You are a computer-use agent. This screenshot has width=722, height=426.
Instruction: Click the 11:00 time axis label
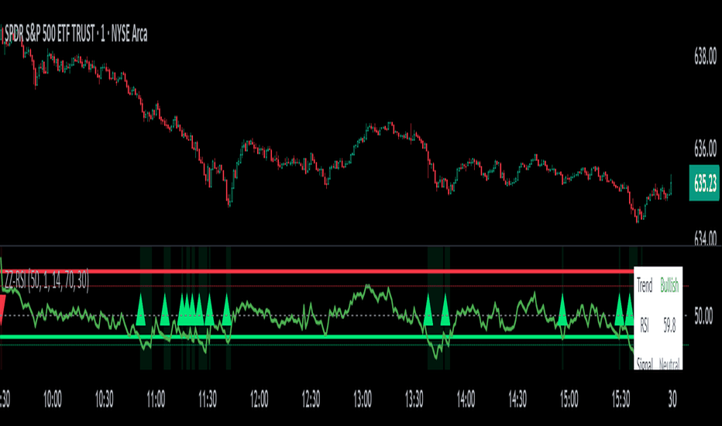156,400
